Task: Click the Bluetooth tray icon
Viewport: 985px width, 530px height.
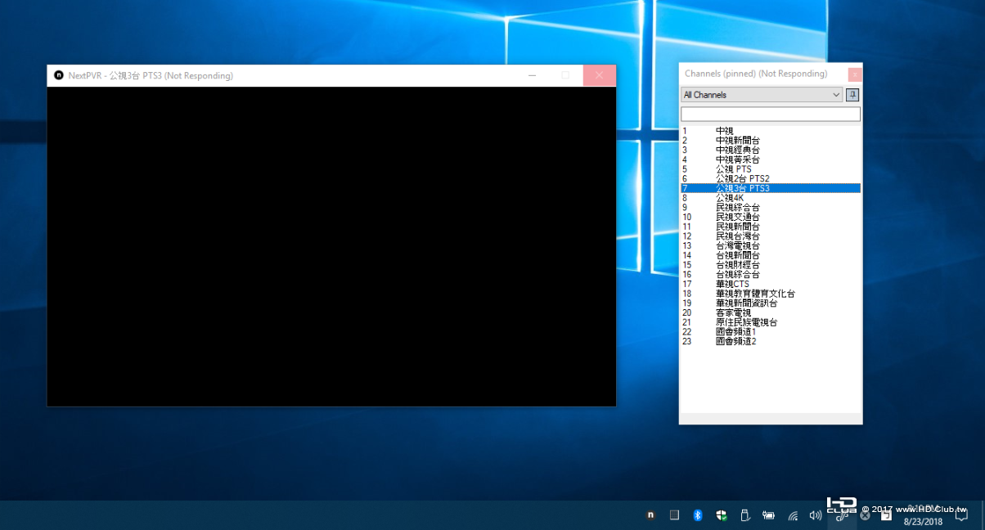Action: (x=698, y=515)
